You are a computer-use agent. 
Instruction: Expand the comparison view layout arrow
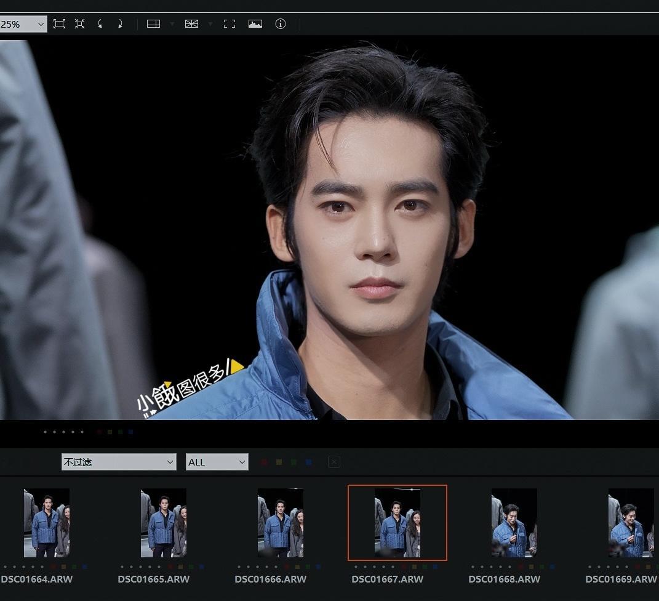click(x=172, y=24)
